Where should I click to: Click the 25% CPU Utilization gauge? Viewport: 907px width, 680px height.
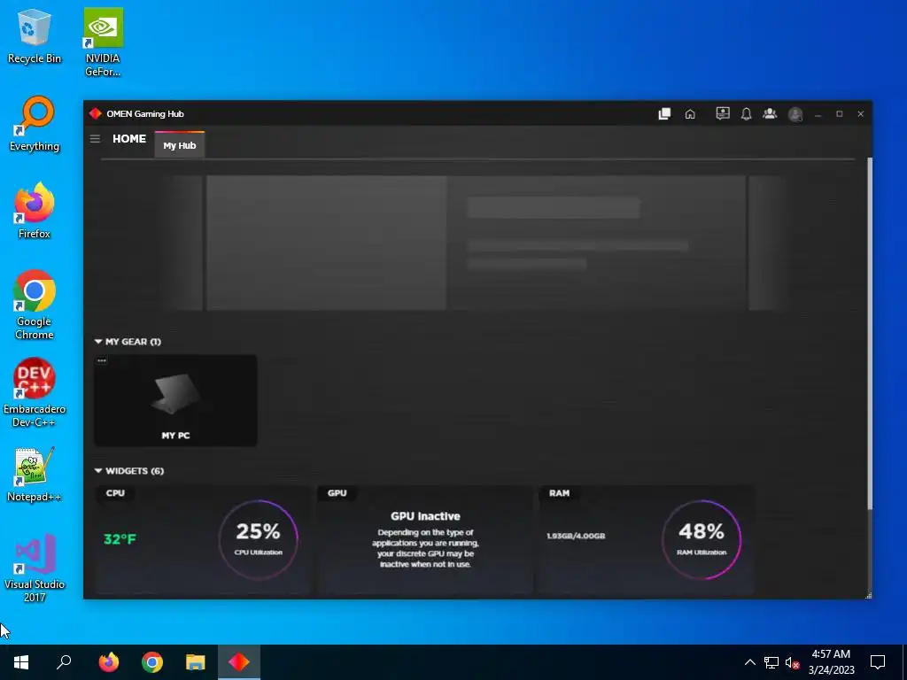258,539
